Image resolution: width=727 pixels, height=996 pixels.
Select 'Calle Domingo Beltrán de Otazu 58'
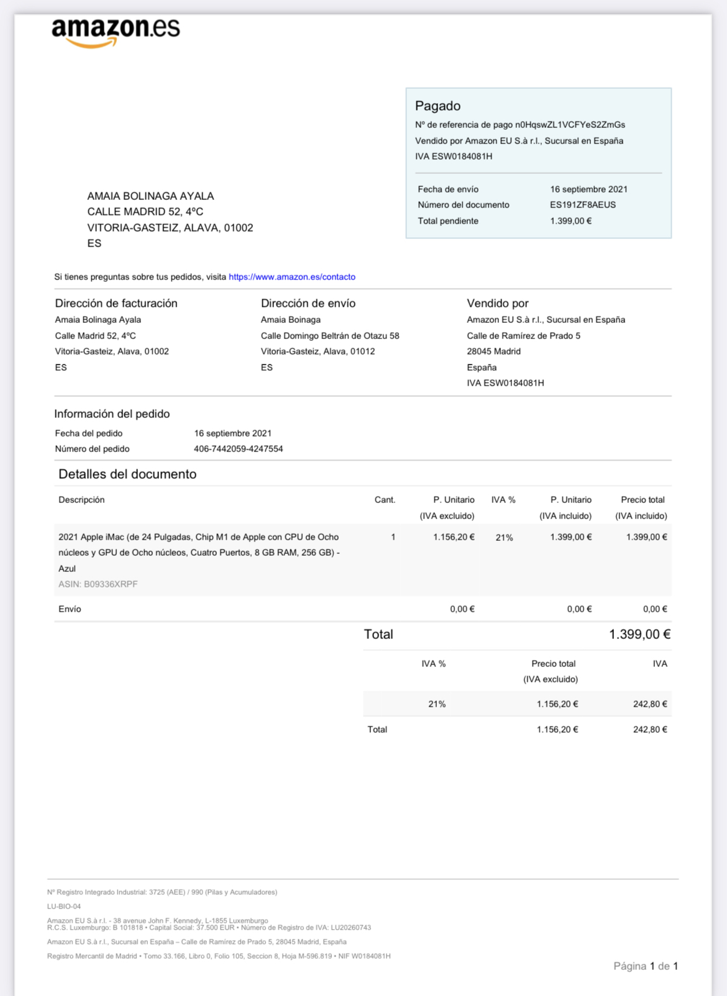coord(330,336)
